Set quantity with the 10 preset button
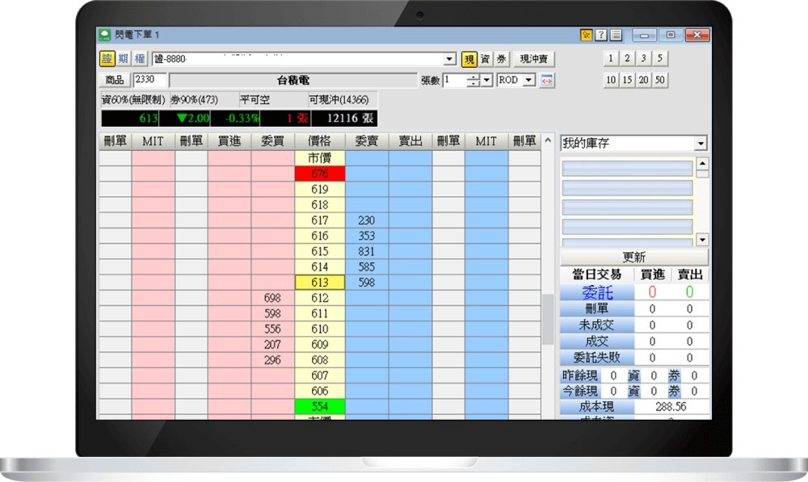The height and width of the screenshot is (482, 808). 611,80
